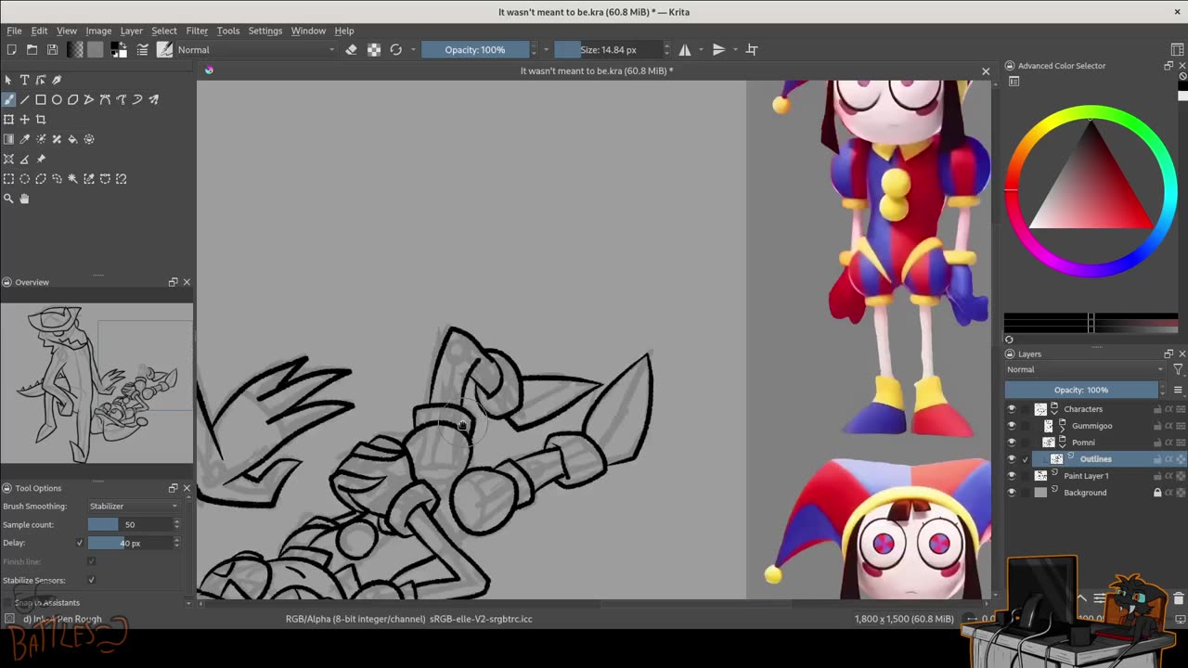The width and height of the screenshot is (1188, 668).
Task: Open the Layer menu
Action: pos(131,31)
